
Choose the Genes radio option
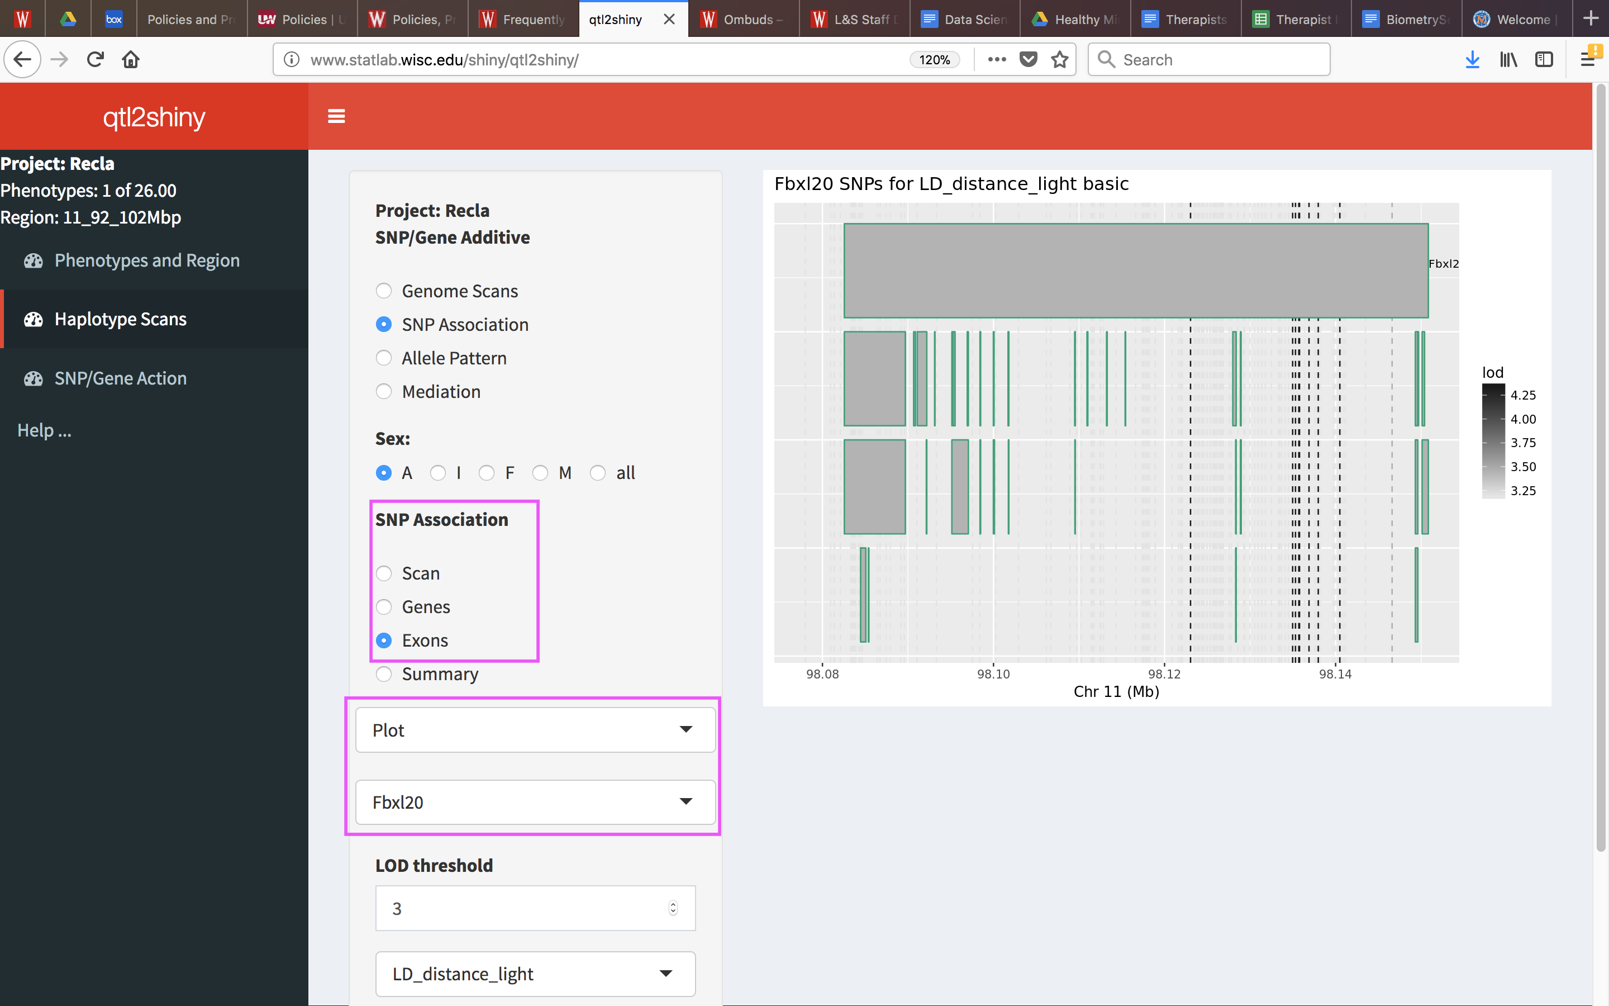tap(384, 607)
